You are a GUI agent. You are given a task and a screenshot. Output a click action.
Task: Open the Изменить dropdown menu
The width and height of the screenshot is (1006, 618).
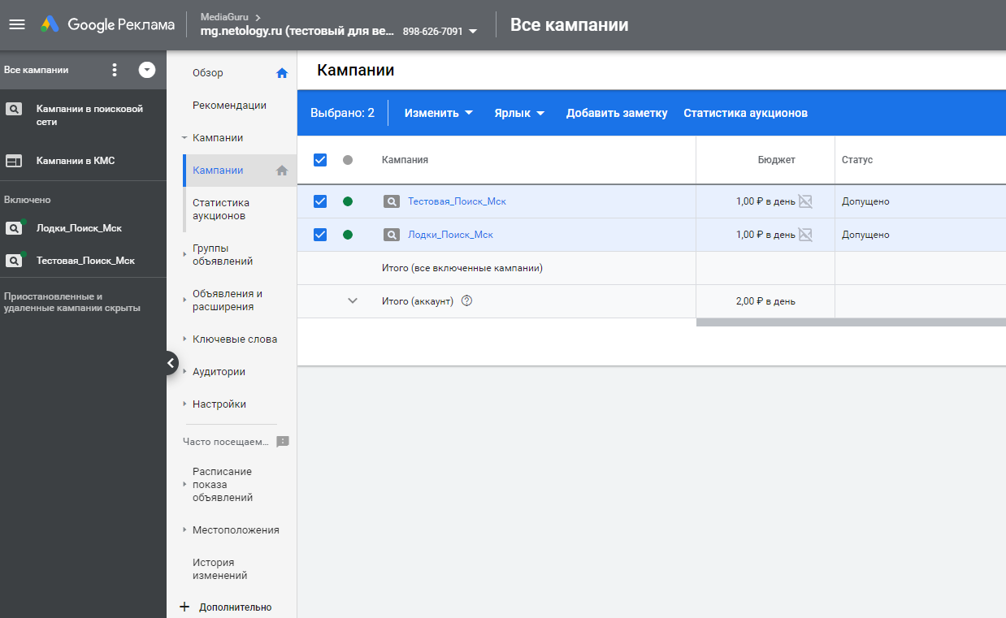439,113
